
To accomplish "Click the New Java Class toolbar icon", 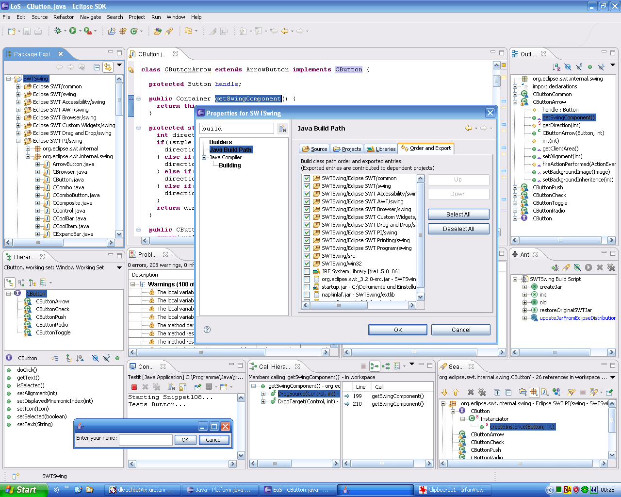I will point(134,31).
